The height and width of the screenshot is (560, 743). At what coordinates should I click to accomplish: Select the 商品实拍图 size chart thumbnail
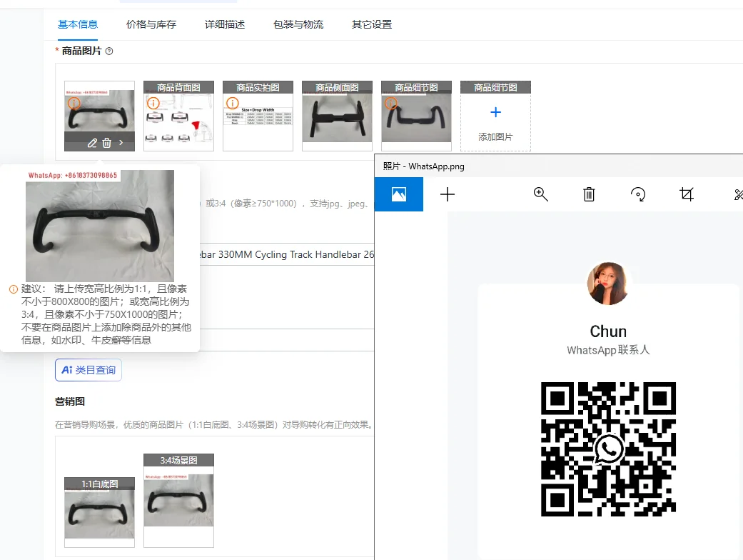[258, 116]
